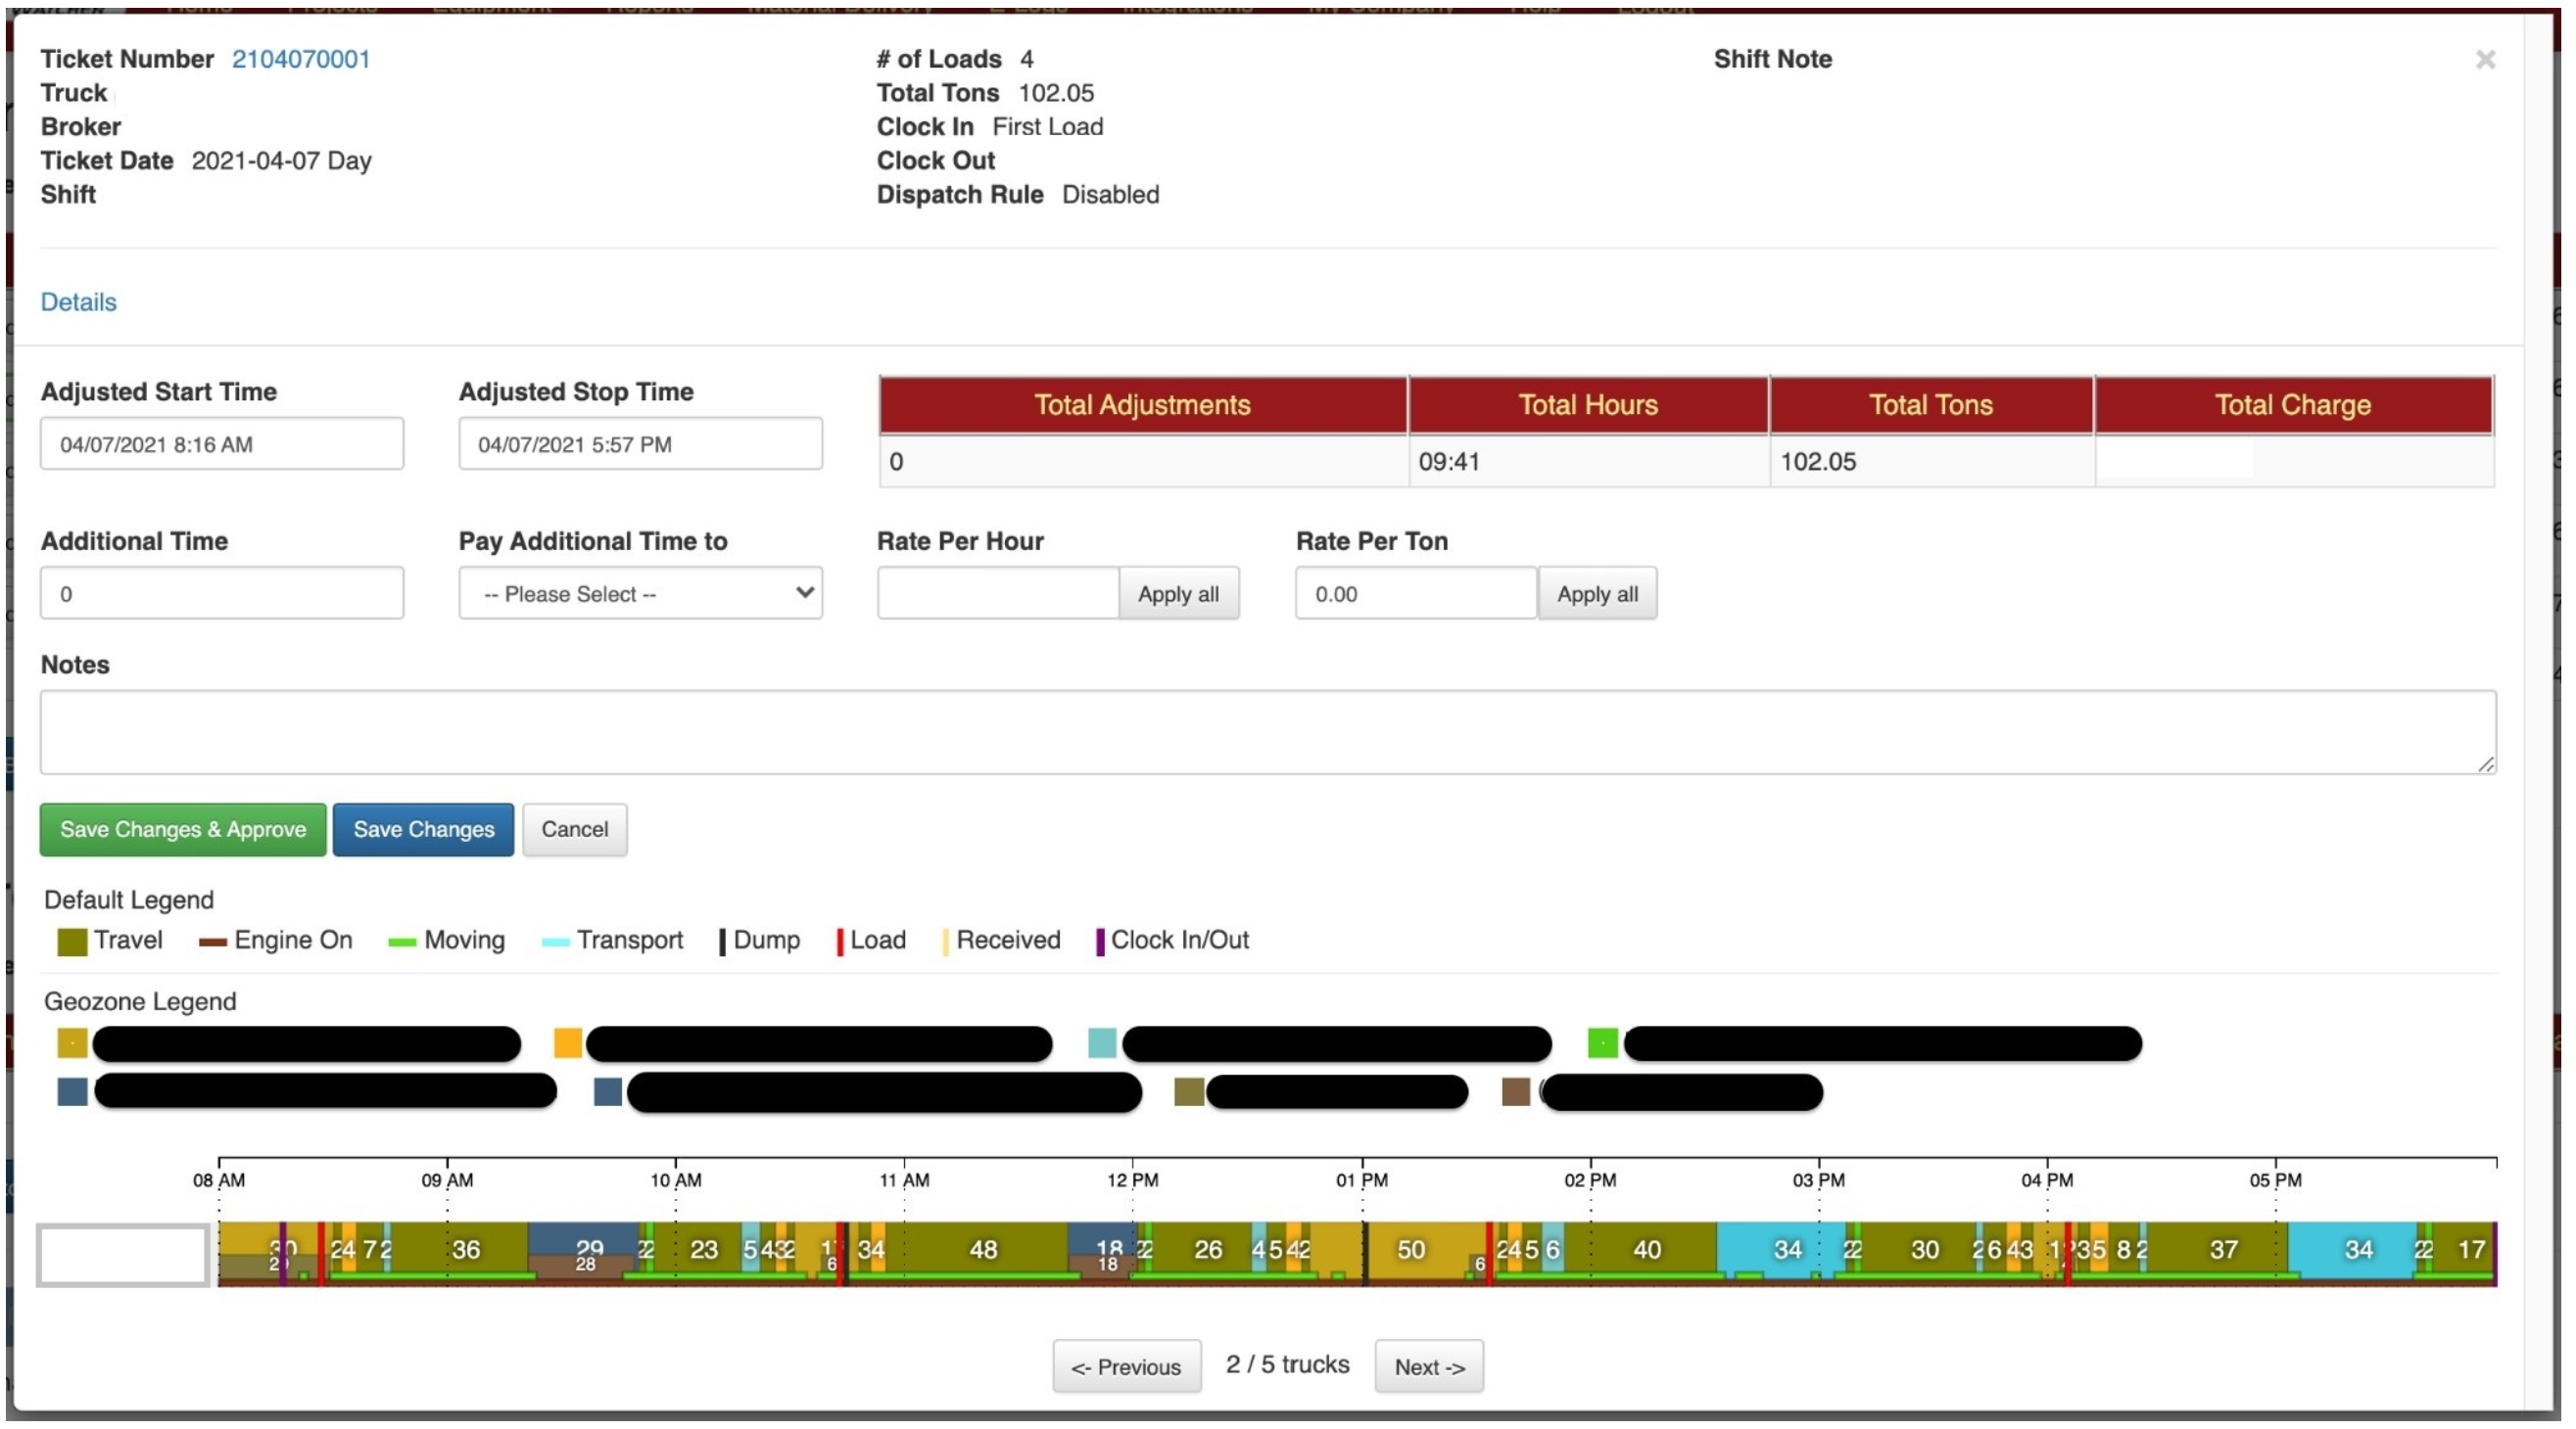Click inside the Notes text area

click(1268, 731)
